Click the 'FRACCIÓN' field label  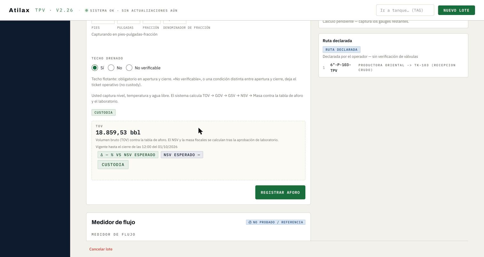(x=151, y=28)
